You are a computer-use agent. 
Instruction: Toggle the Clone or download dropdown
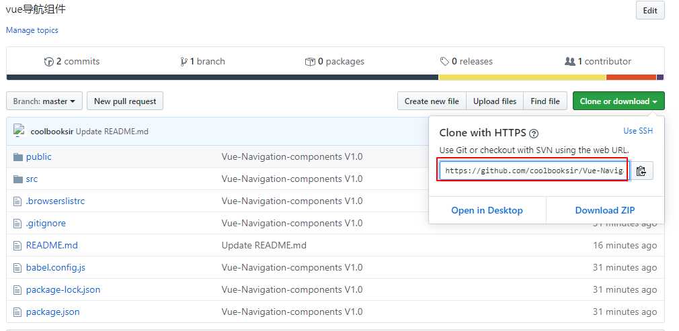(x=618, y=101)
